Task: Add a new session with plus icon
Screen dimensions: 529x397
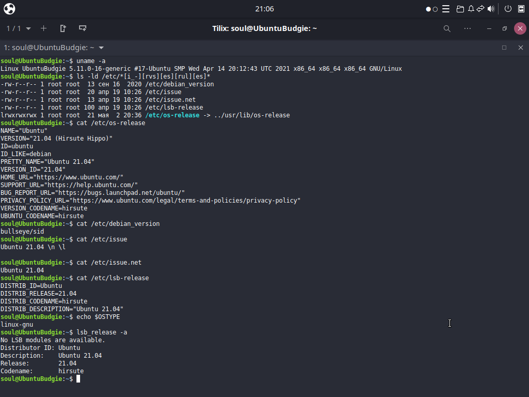Action: 43,28
